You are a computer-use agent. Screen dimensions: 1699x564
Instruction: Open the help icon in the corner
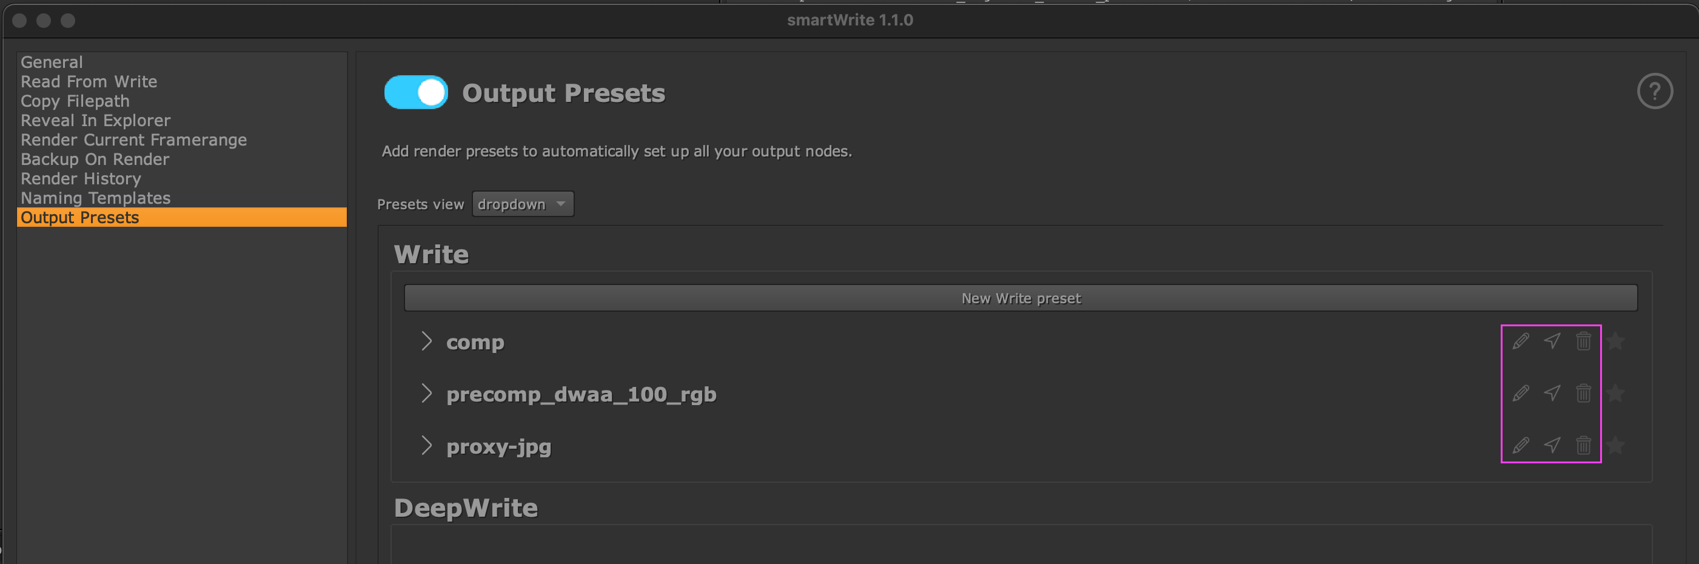[x=1654, y=92]
